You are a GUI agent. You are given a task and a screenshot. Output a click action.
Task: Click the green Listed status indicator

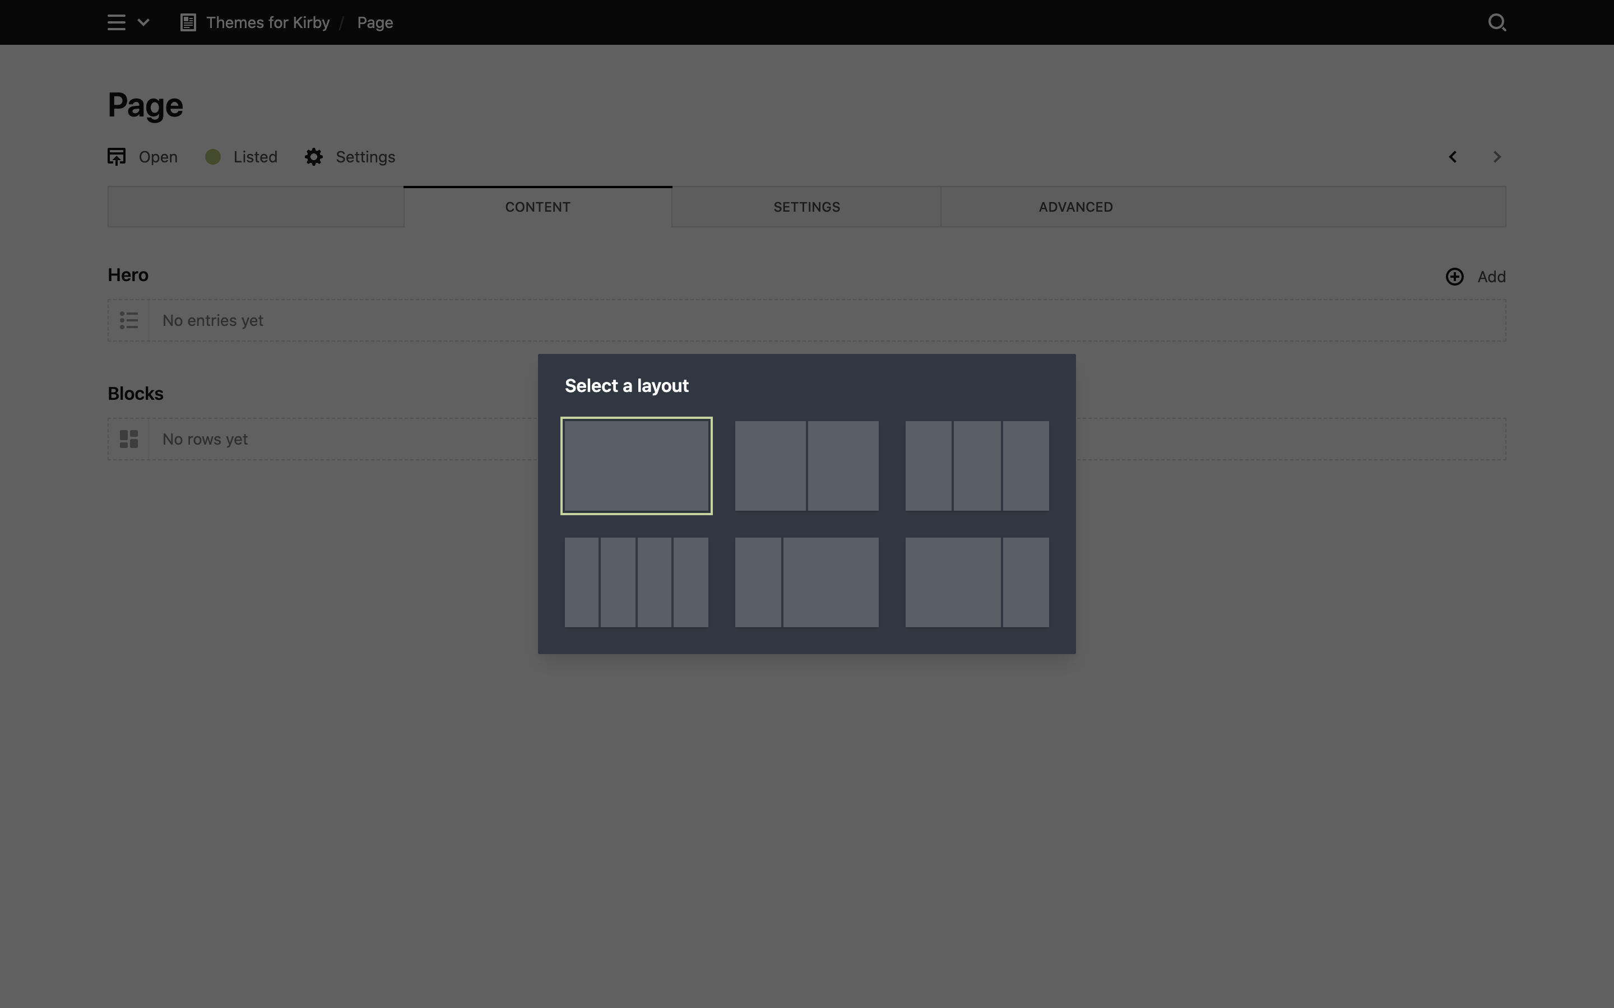[214, 157]
